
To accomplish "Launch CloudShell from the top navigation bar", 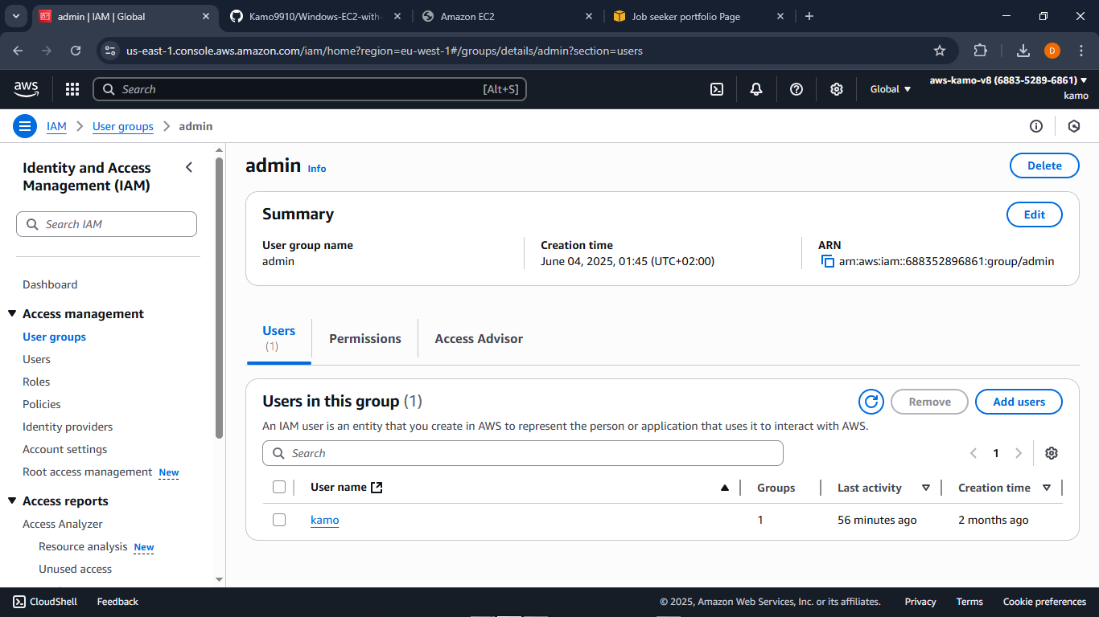I will coord(717,89).
